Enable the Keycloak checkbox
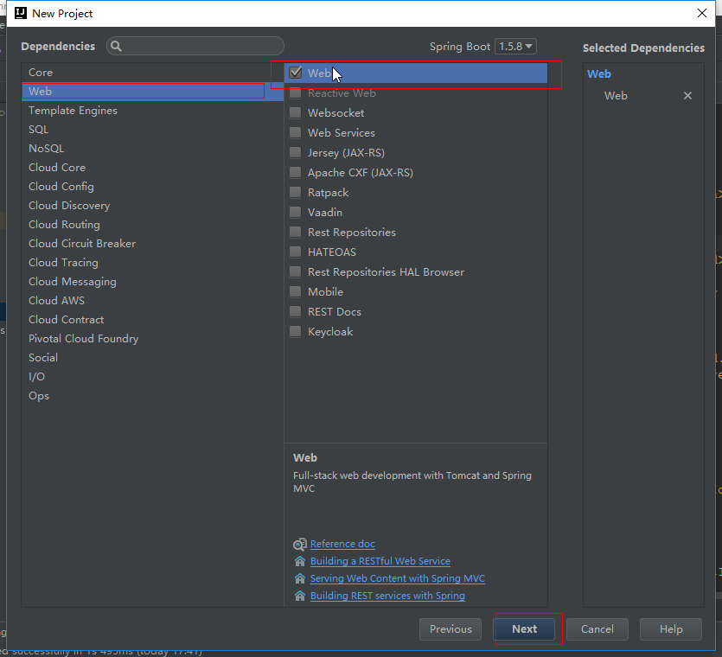 click(x=295, y=331)
